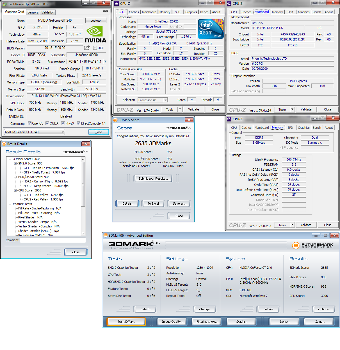The image size is (340, 350).
Task: Toggle the CUDA computing checkbox
Action: (47, 123)
